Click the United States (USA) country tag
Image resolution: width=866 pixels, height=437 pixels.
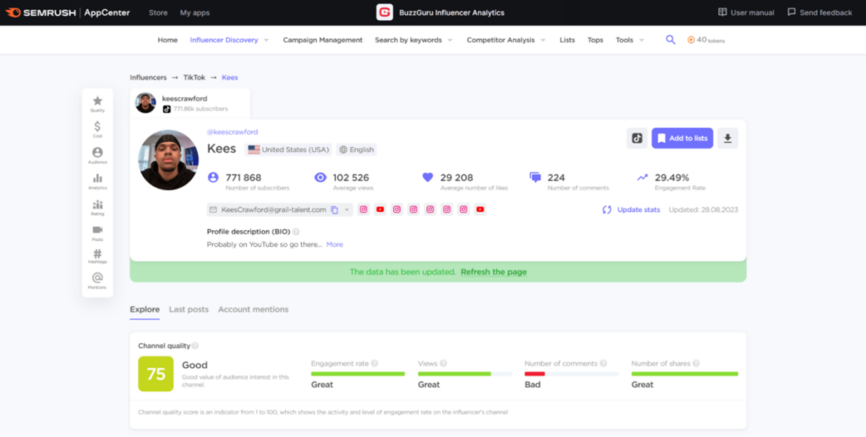coord(288,150)
